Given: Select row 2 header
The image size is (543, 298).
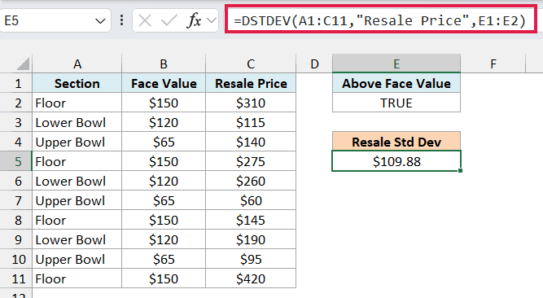Looking at the screenshot, I should tap(16, 103).
